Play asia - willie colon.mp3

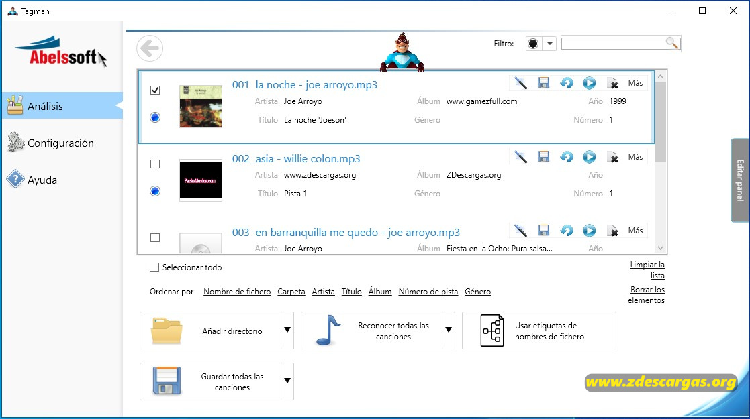tap(590, 157)
